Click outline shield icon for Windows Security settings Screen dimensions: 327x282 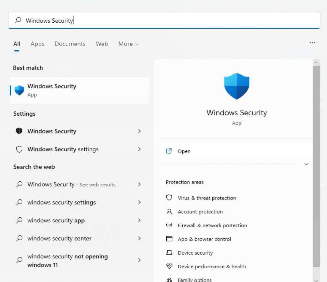[x=19, y=149]
